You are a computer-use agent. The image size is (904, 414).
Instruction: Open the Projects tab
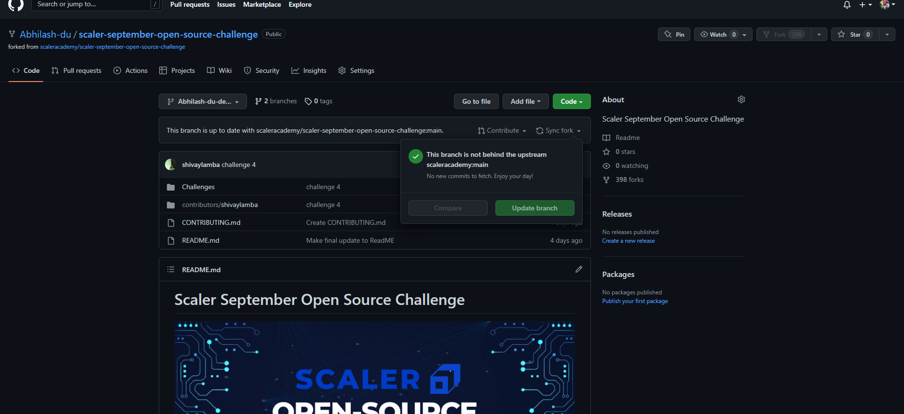coord(177,70)
